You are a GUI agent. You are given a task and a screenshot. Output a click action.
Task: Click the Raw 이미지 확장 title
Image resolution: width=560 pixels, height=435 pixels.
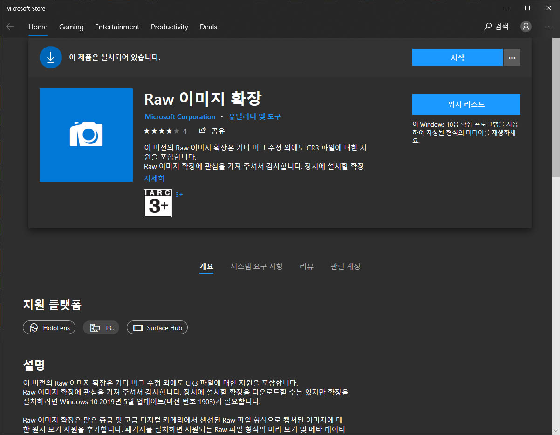click(203, 99)
